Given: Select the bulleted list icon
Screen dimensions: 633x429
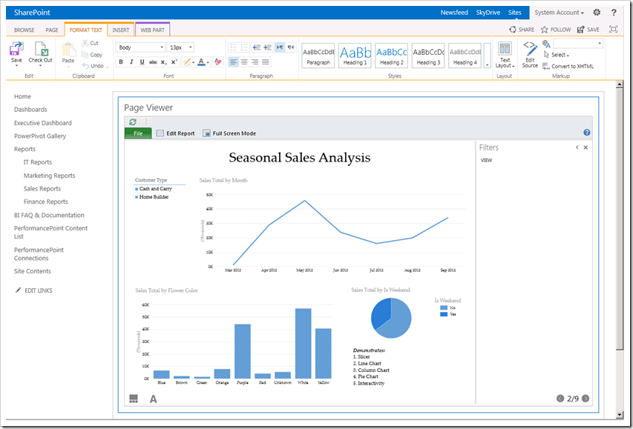Looking at the screenshot, I should pos(234,46).
